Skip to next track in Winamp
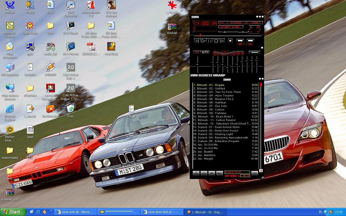The height and width of the screenshot is (216, 346). [222, 41]
